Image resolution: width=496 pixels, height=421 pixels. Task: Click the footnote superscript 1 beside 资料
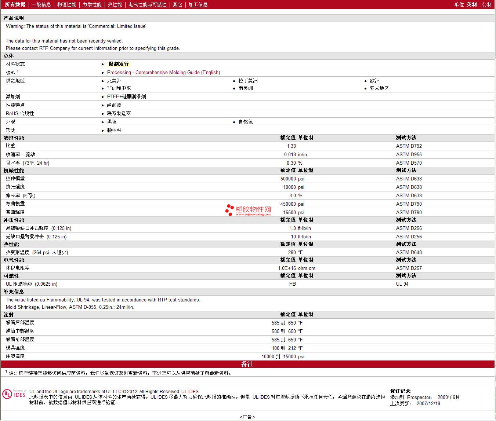pyautogui.click(x=18, y=72)
